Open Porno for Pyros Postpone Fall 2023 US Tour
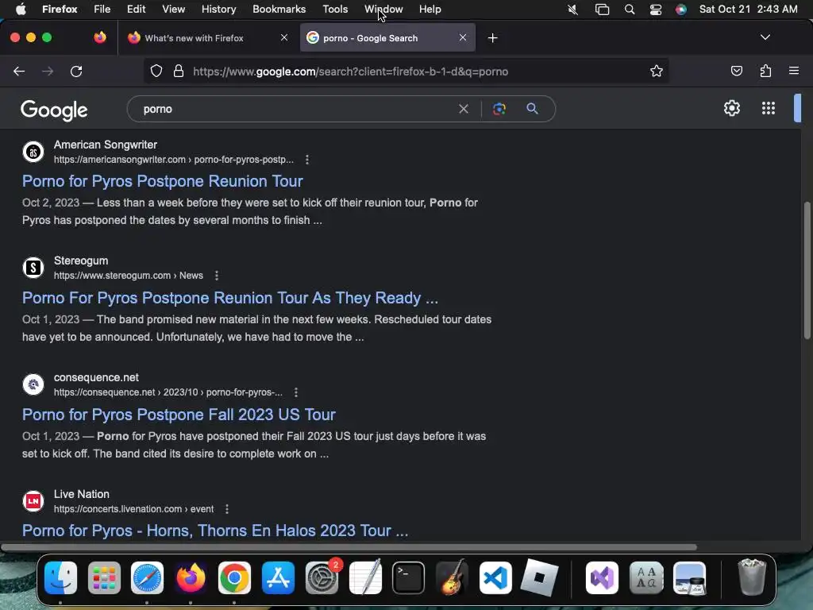This screenshot has height=610, width=813. [x=179, y=415]
